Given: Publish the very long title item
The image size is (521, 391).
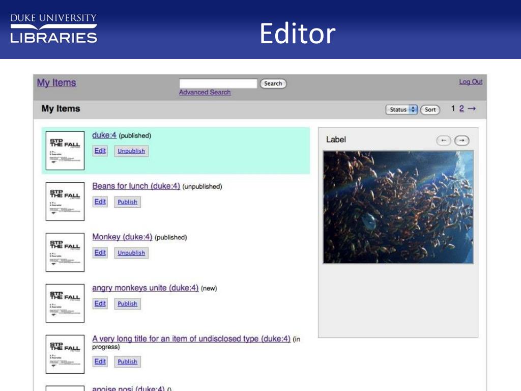Looking at the screenshot, I should (x=127, y=362).
